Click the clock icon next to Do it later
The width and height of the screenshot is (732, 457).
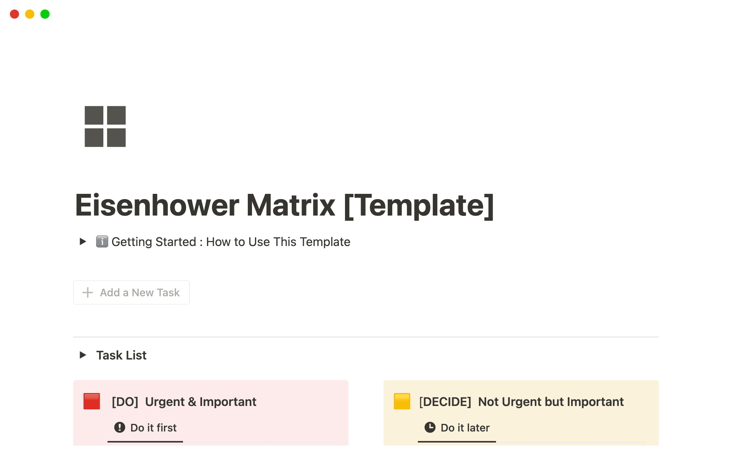click(x=430, y=427)
